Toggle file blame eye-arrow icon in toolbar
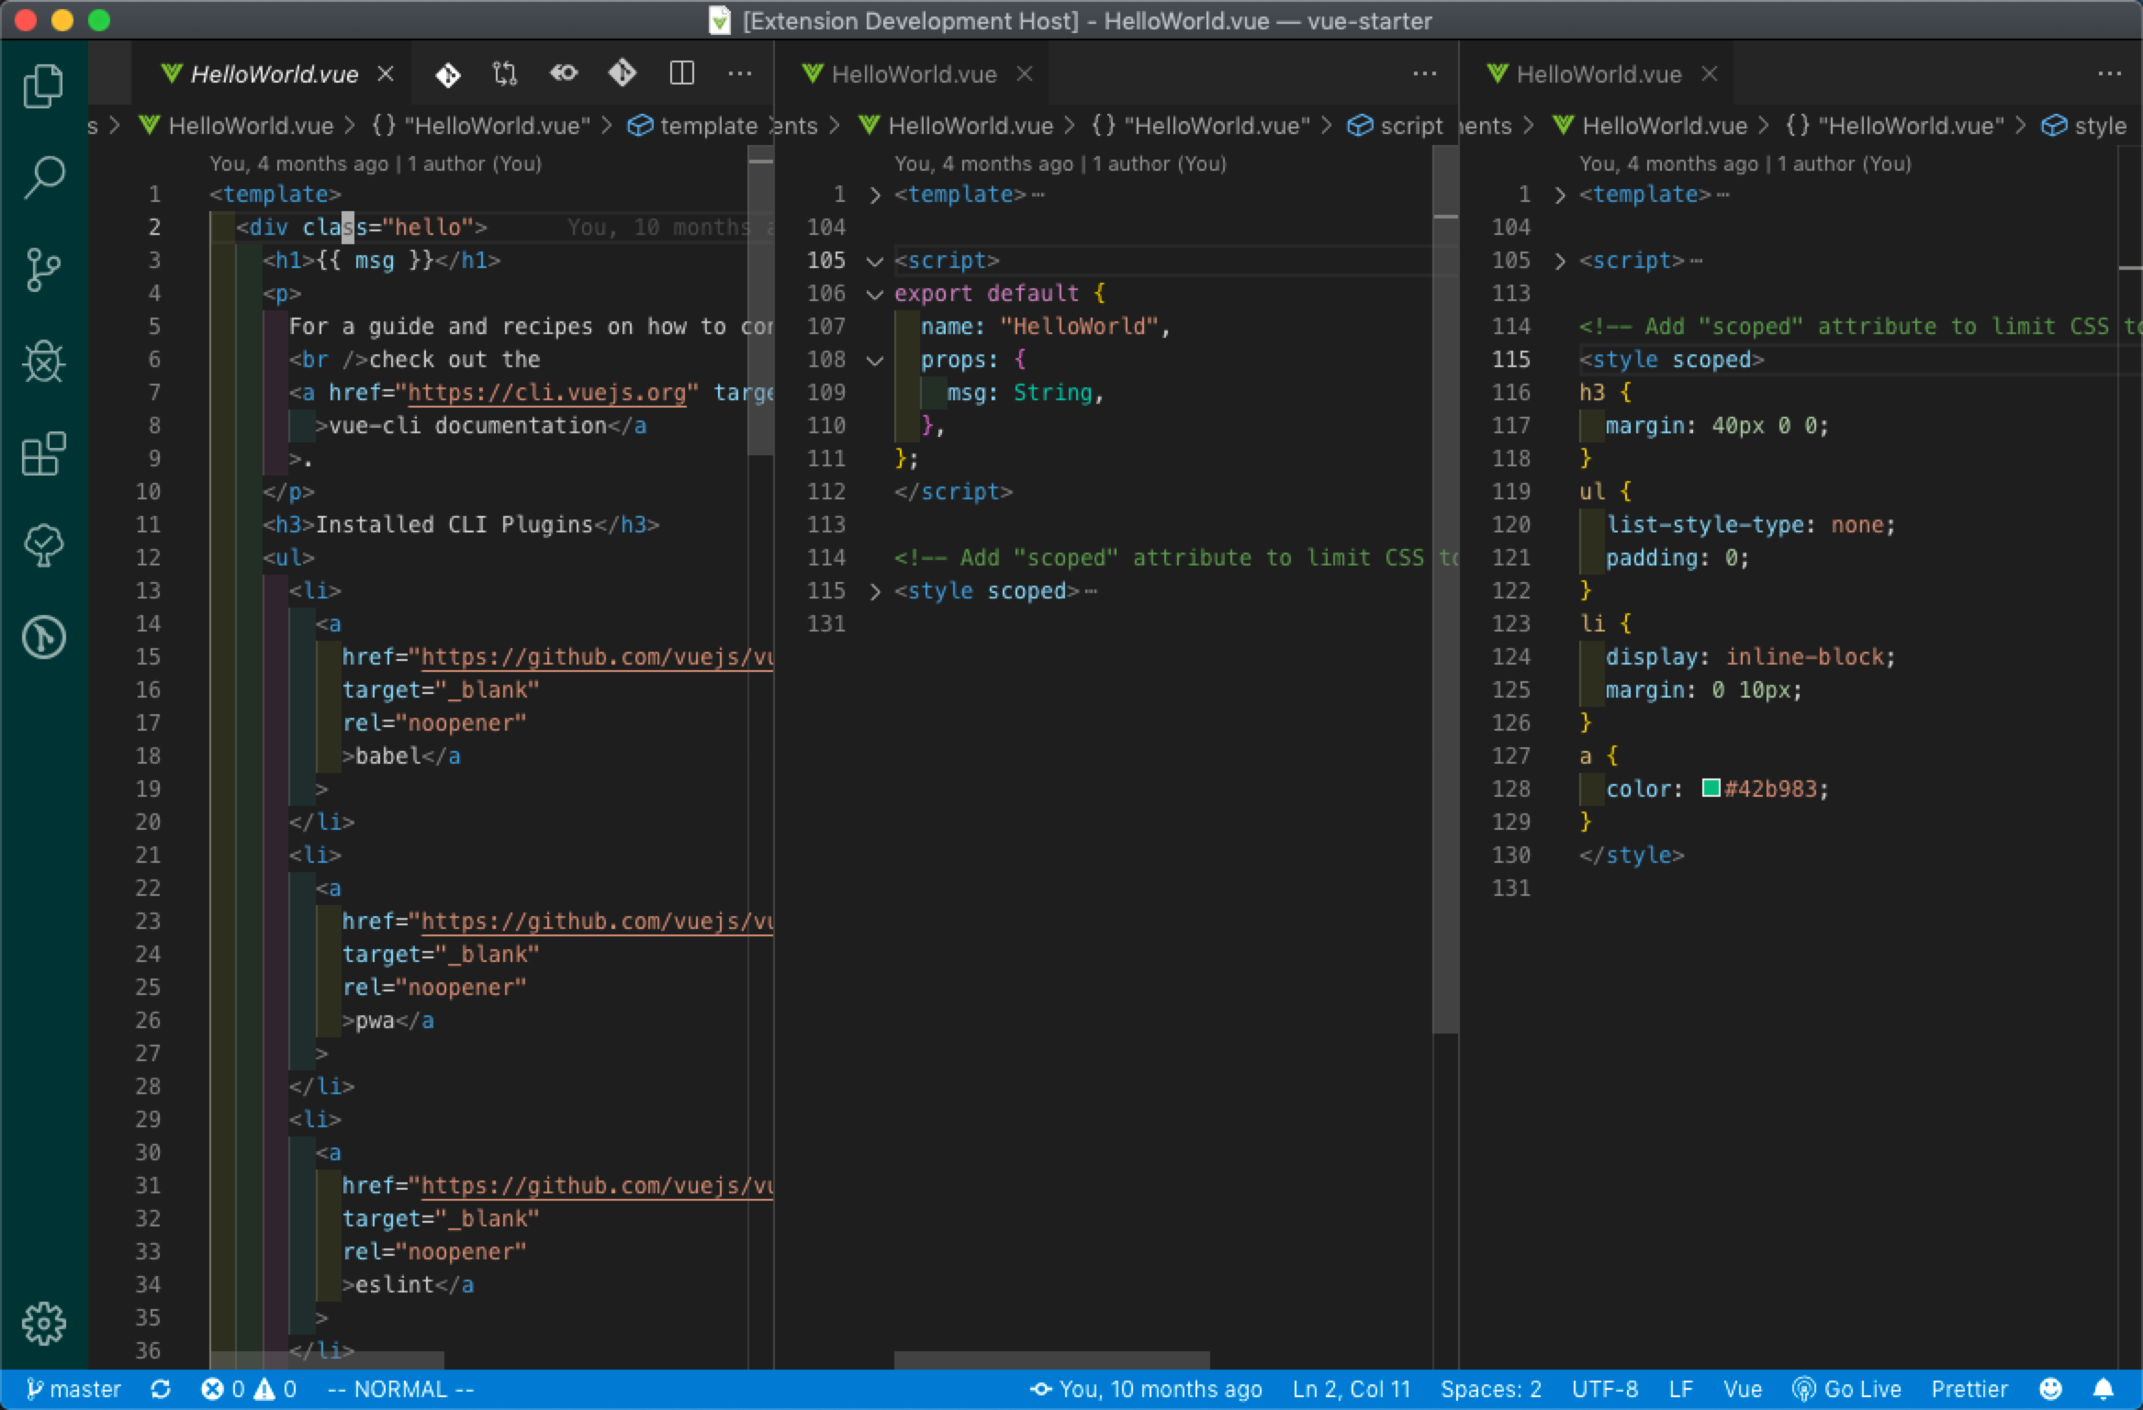The width and height of the screenshot is (2143, 1410). (x=564, y=73)
